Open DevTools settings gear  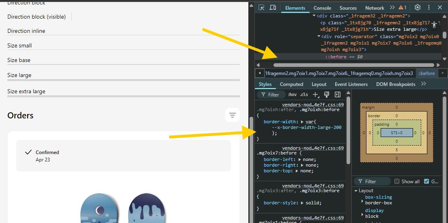[418, 7]
